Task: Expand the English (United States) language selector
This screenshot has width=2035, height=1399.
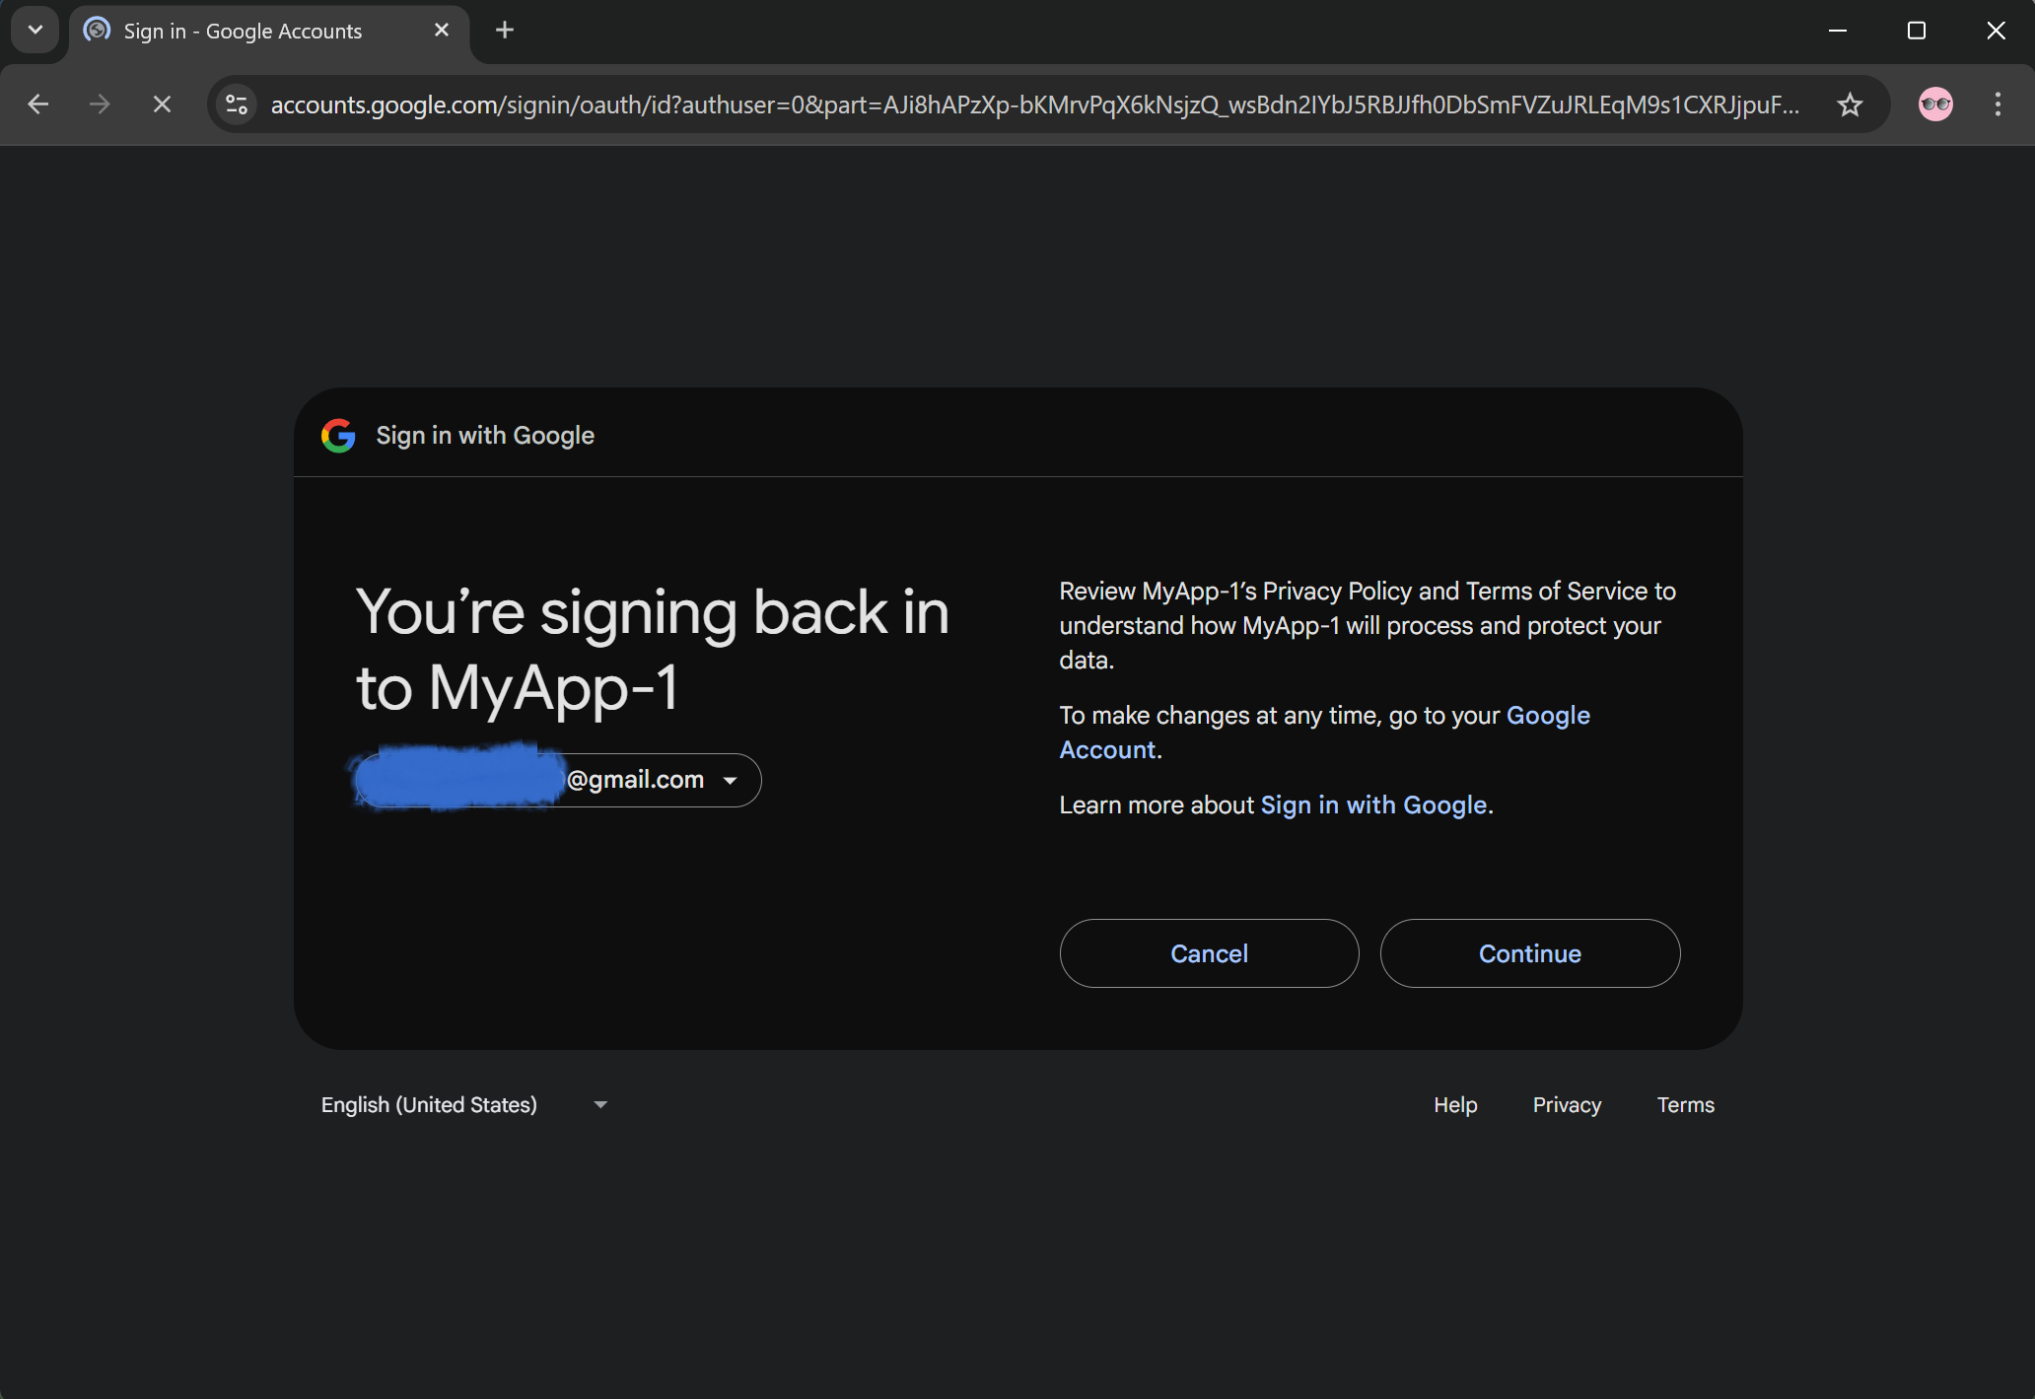Action: 463,1105
